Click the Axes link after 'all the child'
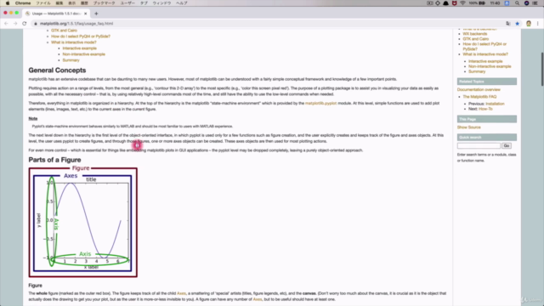544x306 pixels. click(x=181, y=293)
